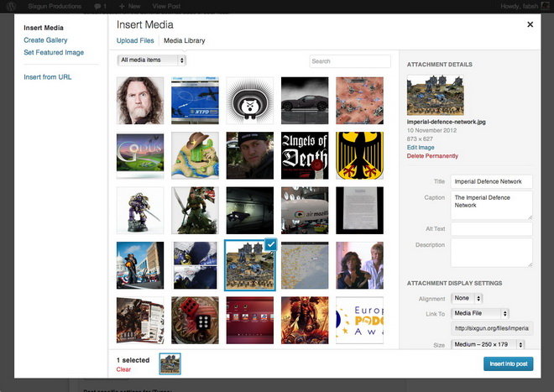
Task: Select the red dice image thumbnail
Action: [195, 321]
